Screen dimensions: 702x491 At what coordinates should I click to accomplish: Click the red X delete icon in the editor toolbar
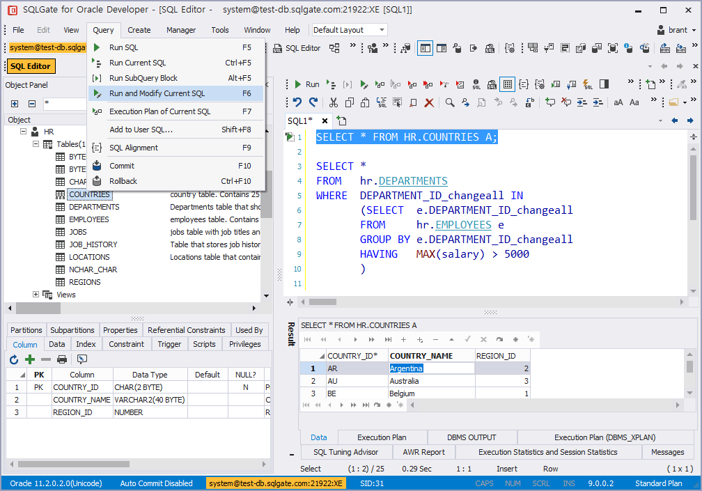[429, 102]
